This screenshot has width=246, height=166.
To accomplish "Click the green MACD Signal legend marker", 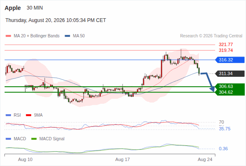I will pos(34,139).
